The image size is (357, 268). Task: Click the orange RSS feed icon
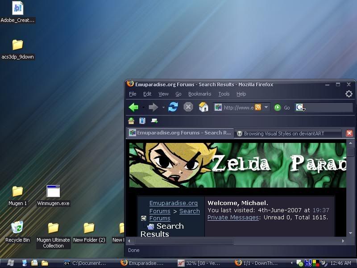tap(258, 107)
